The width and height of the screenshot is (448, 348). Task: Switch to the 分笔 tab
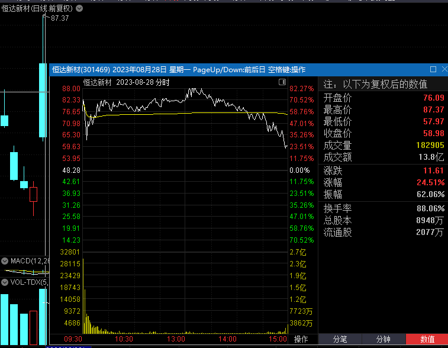pos(340,339)
